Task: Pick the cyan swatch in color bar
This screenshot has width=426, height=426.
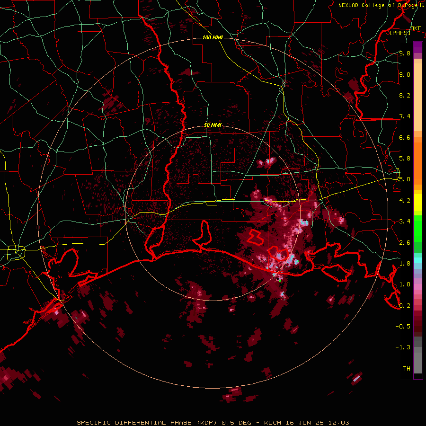Action: (x=418, y=260)
